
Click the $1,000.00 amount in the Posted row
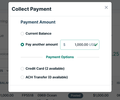101,95
